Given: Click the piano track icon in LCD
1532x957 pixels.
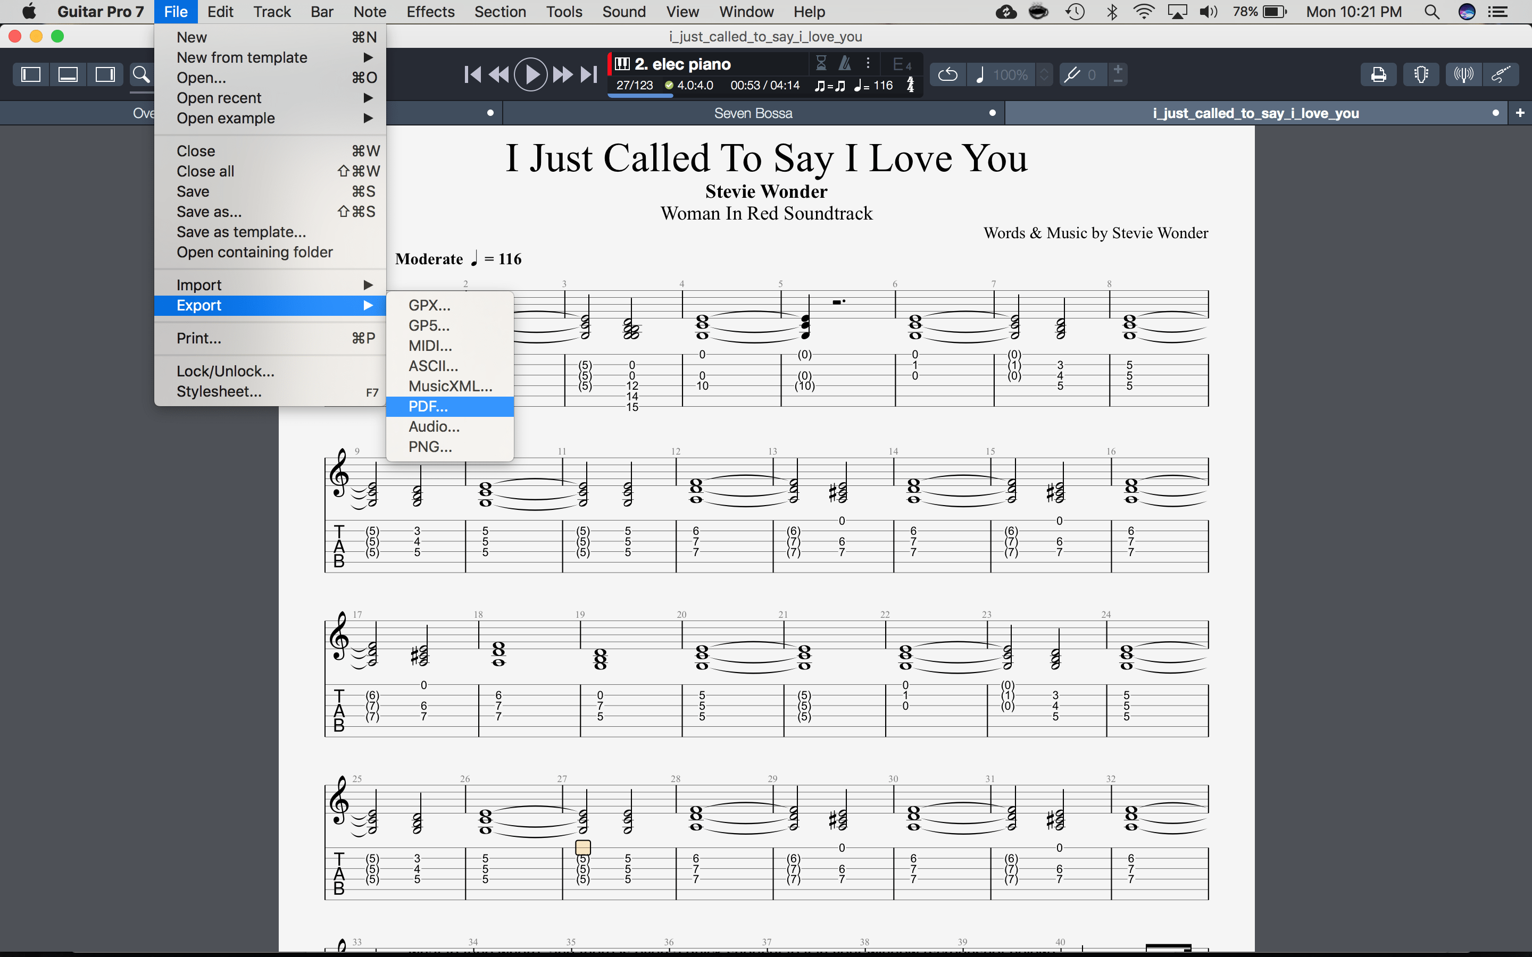Looking at the screenshot, I should point(622,63).
